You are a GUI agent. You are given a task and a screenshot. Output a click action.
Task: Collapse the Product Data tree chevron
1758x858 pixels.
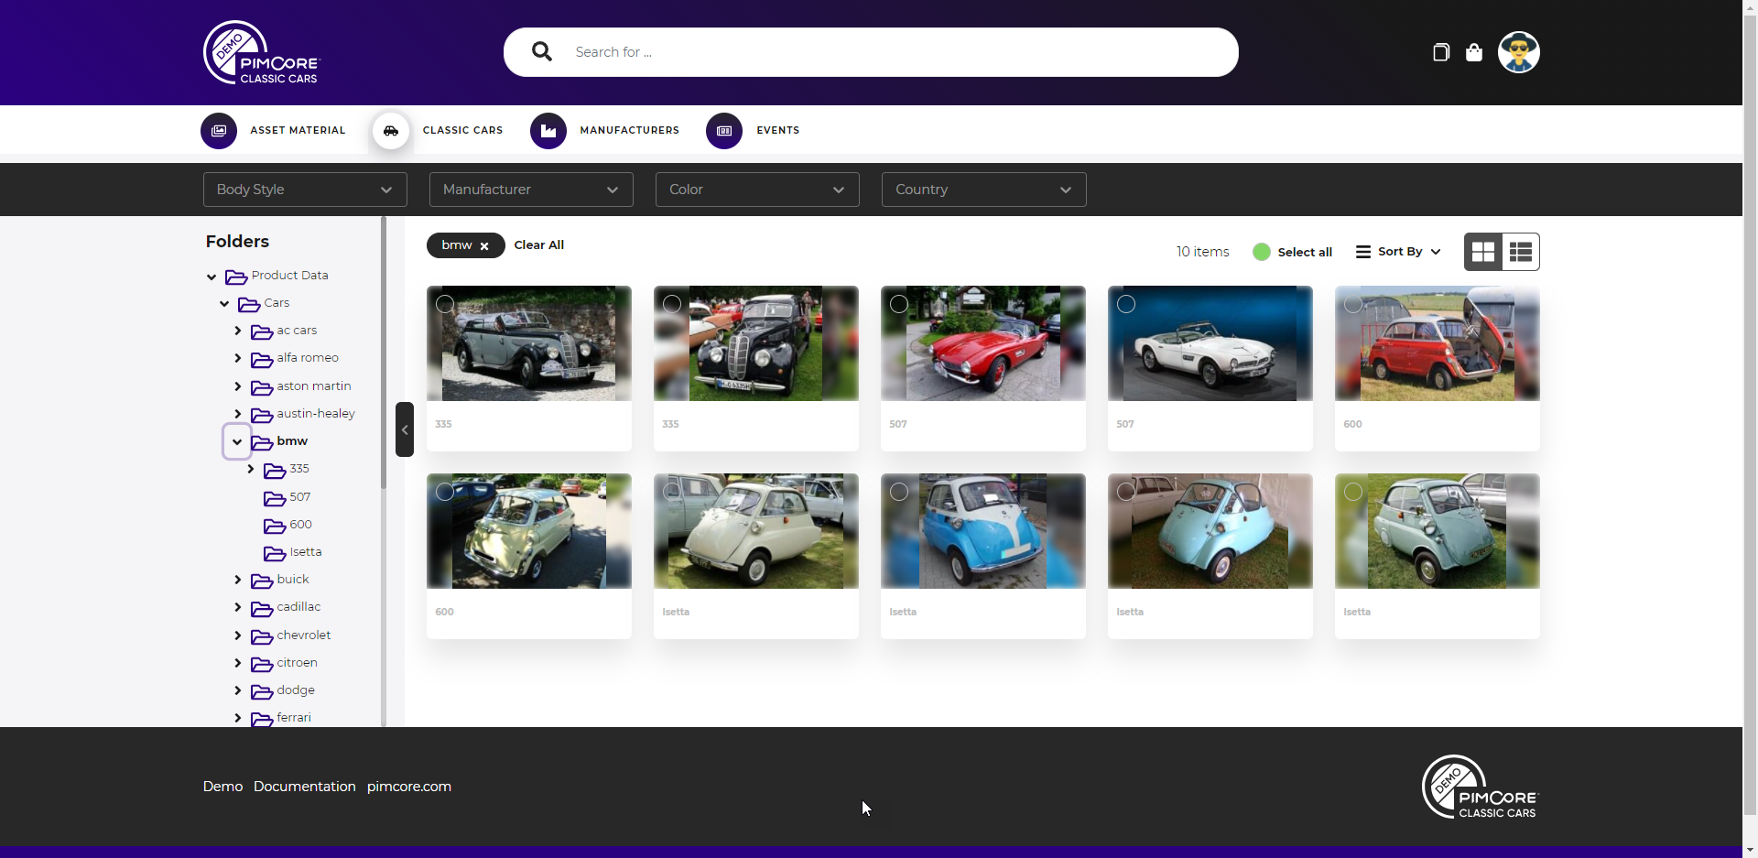212,277
